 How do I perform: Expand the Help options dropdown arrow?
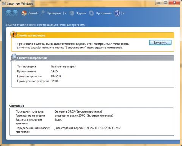pyautogui.click(x=123, y=13)
